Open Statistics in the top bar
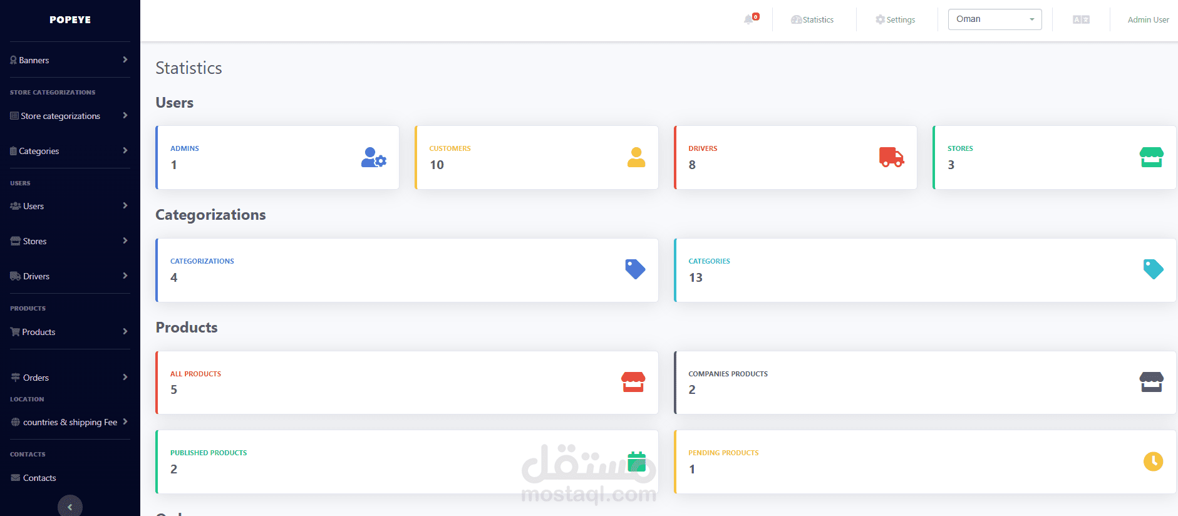Image resolution: width=1178 pixels, height=516 pixels. pos(812,19)
